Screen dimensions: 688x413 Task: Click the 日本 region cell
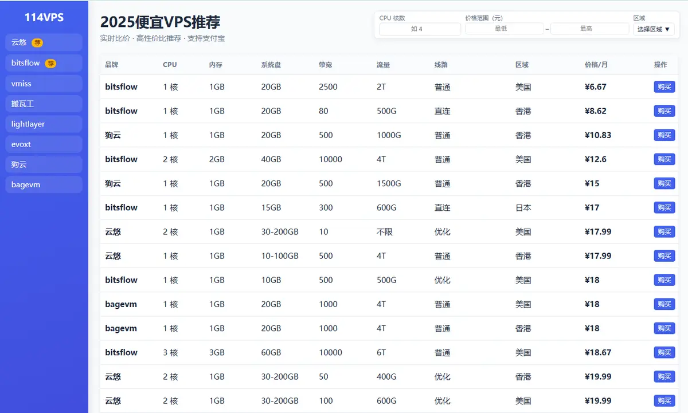coord(523,207)
